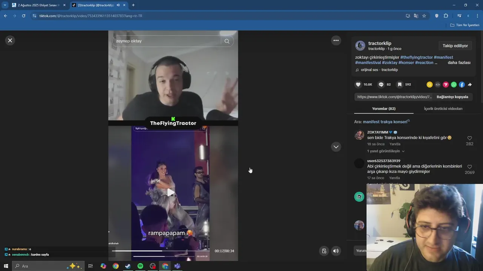Image resolution: width=483 pixels, height=271 pixels.
Task: Click the Takip ediliyor button
Action: pyautogui.click(x=455, y=46)
